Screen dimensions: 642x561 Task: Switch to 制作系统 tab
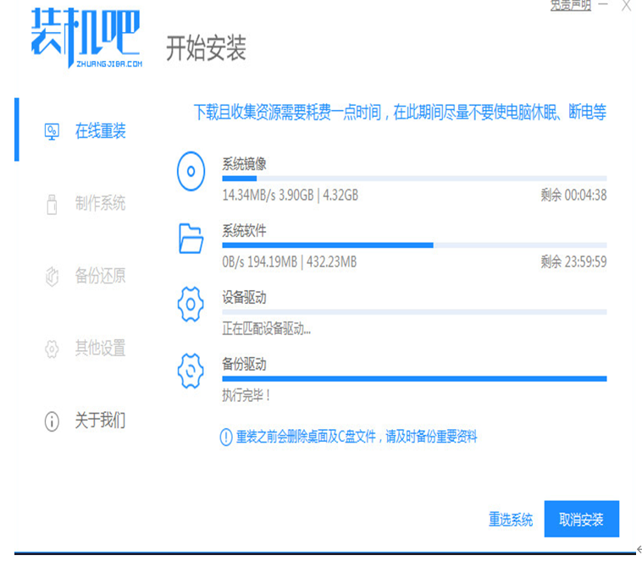coord(100,203)
